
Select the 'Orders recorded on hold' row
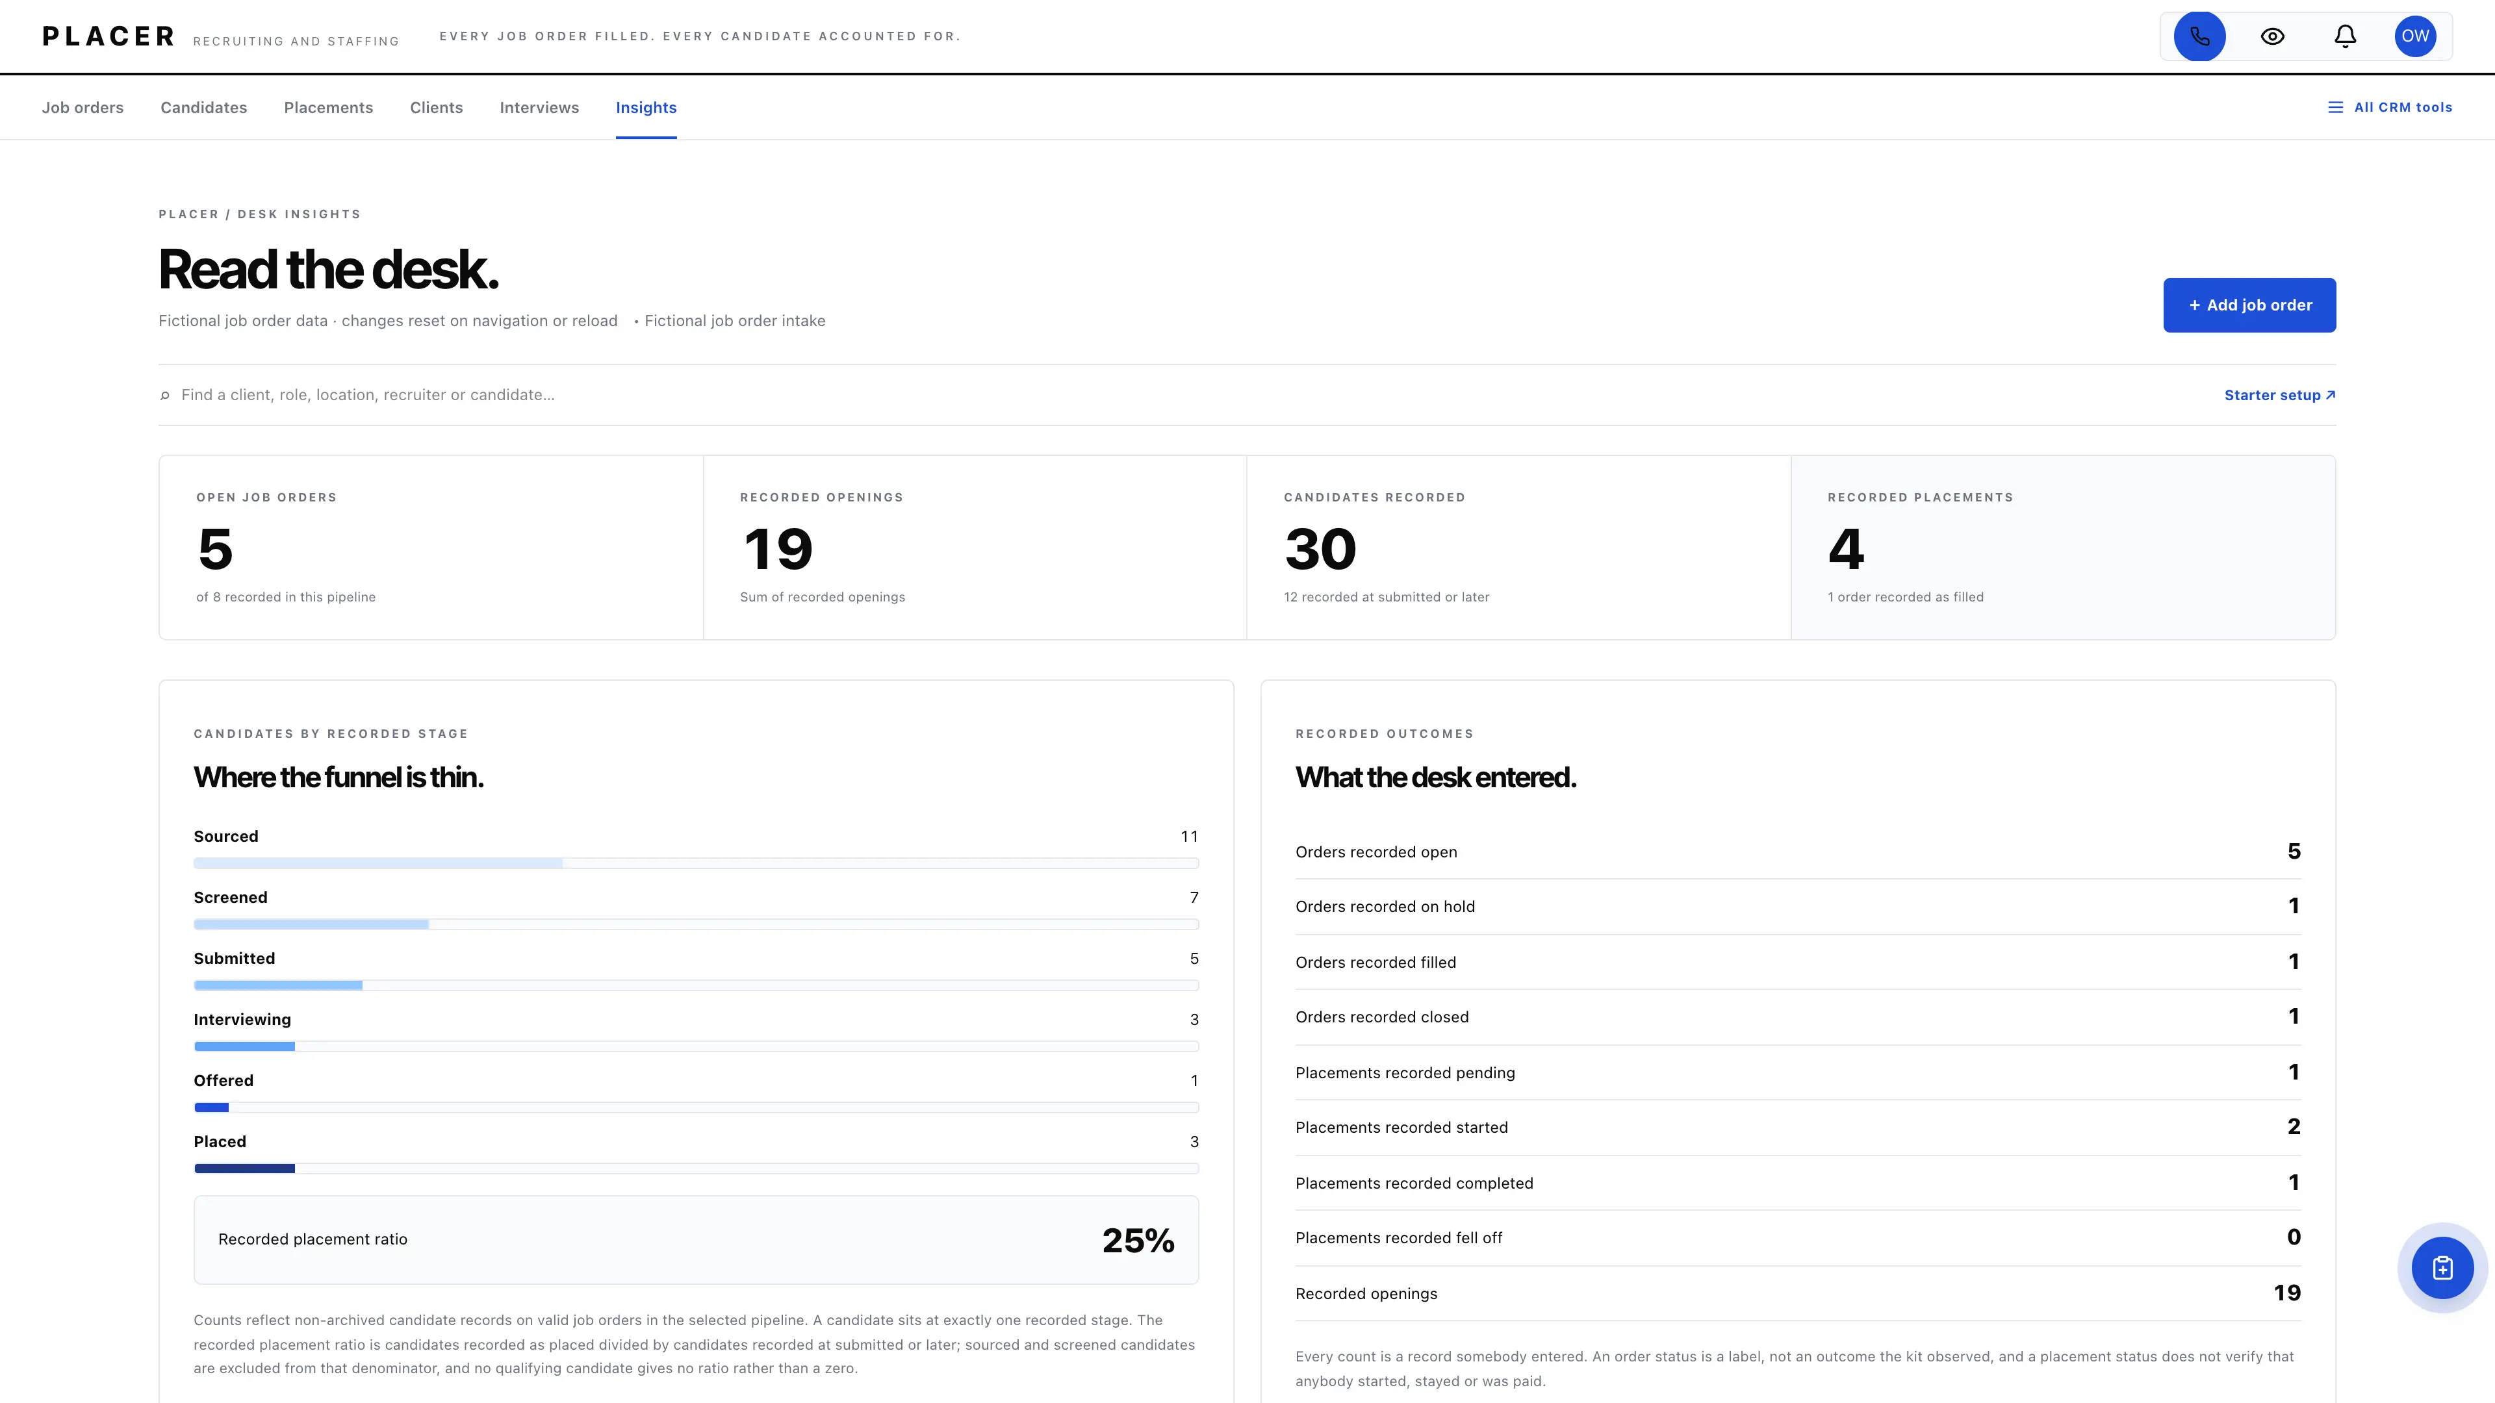coord(1798,906)
